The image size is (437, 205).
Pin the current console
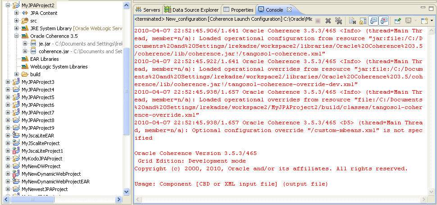pyautogui.click(x=398, y=20)
